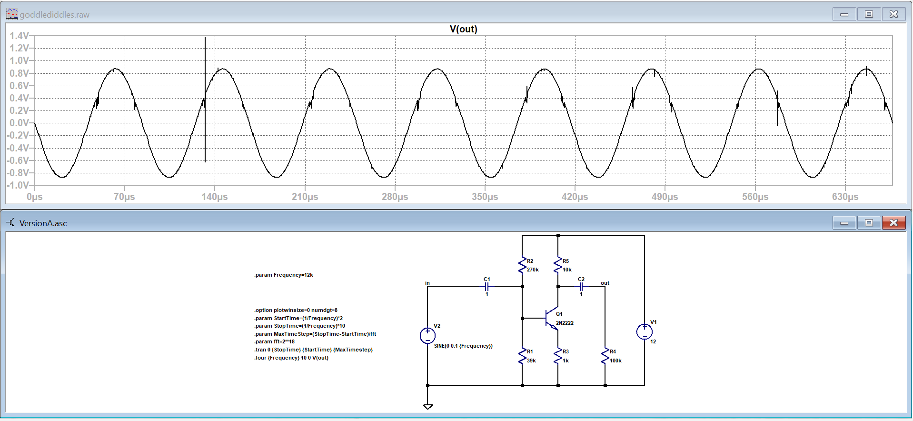Select resistor R2 symbol
This screenshot has width=913, height=421.
tap(522, 265)
